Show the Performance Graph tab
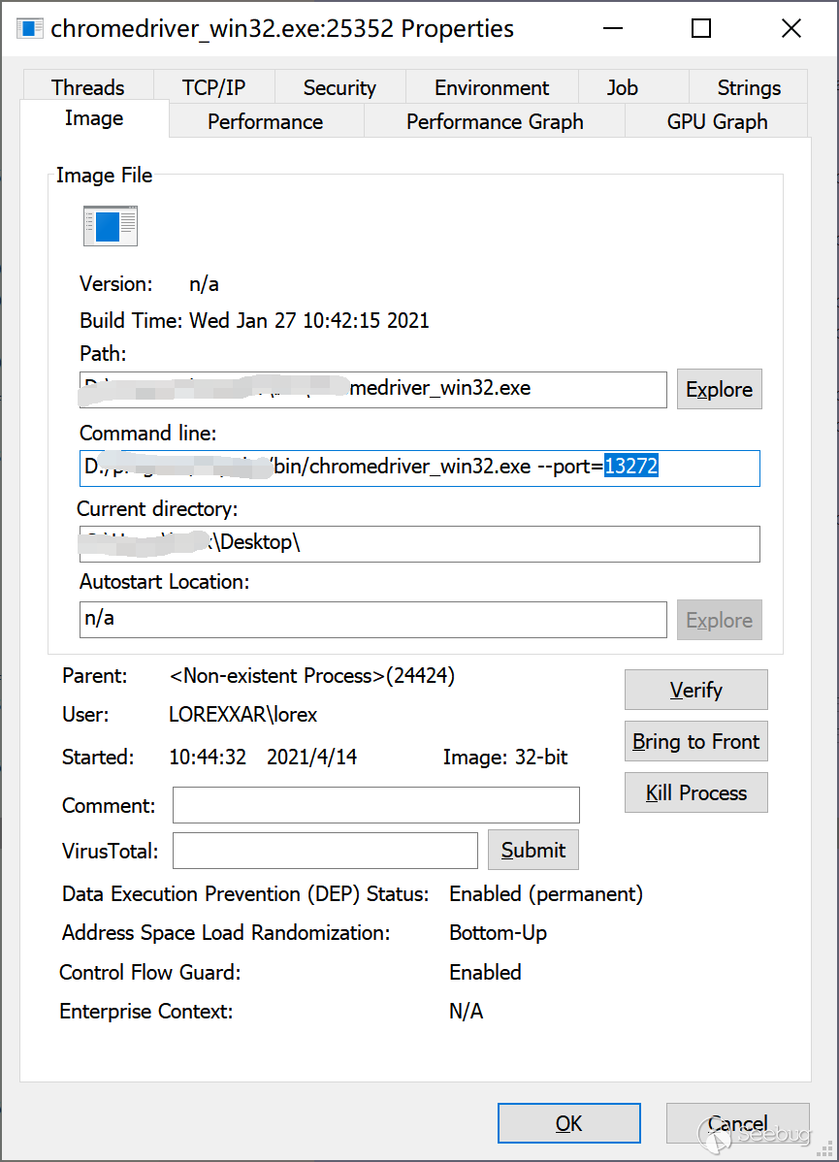Image resolution: width=839 pixels, height=1162 pixels. point(495,121)
